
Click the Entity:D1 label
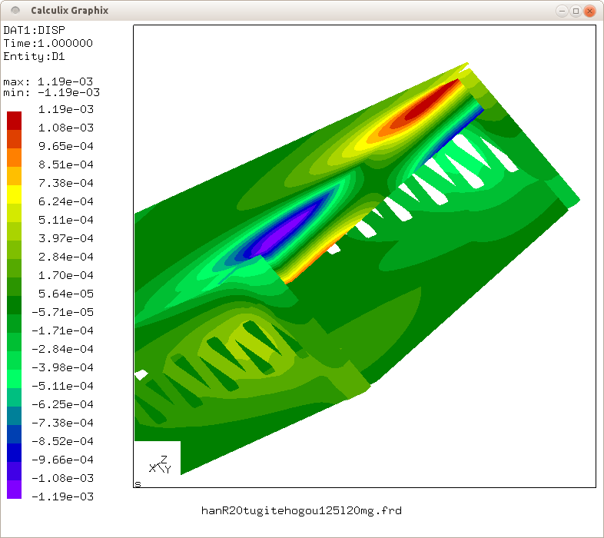[x=35, y=57]
